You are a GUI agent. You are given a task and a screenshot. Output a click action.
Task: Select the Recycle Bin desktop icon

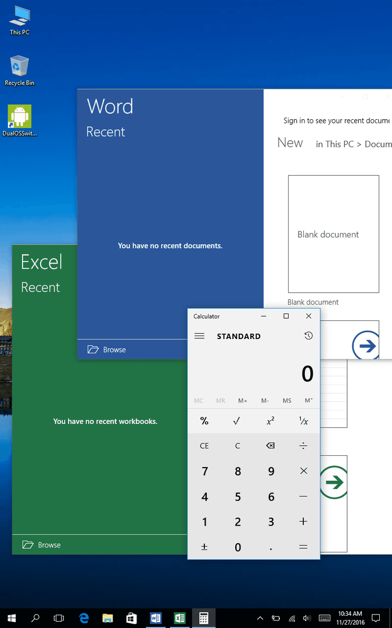20,71
